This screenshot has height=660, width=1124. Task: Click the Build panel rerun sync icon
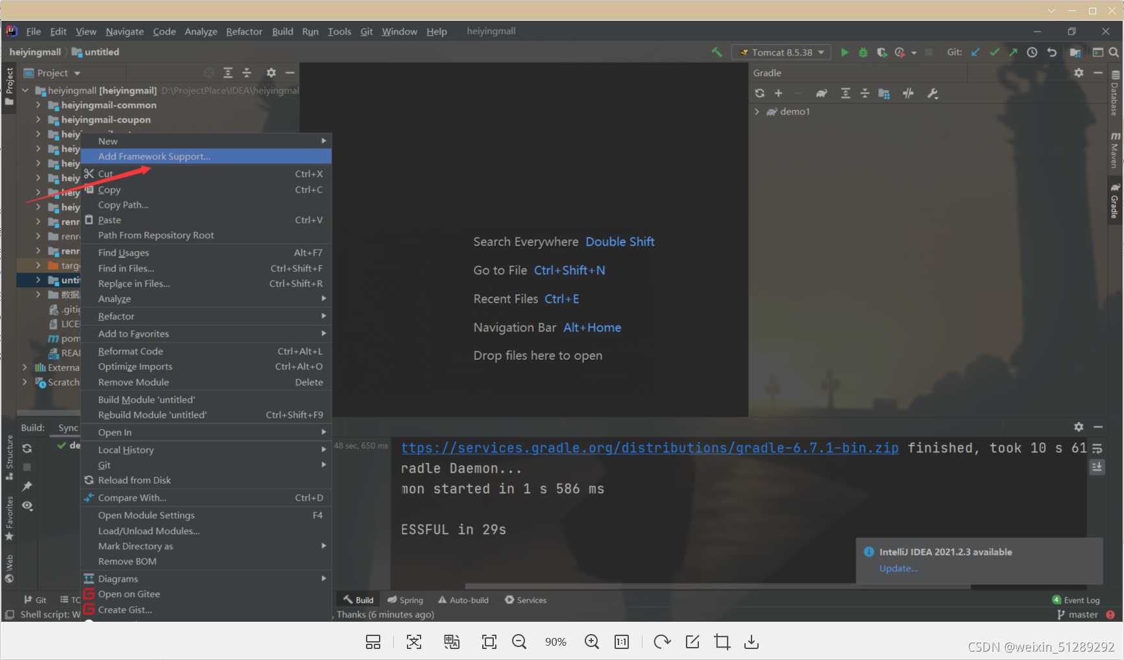pos(27,448)
